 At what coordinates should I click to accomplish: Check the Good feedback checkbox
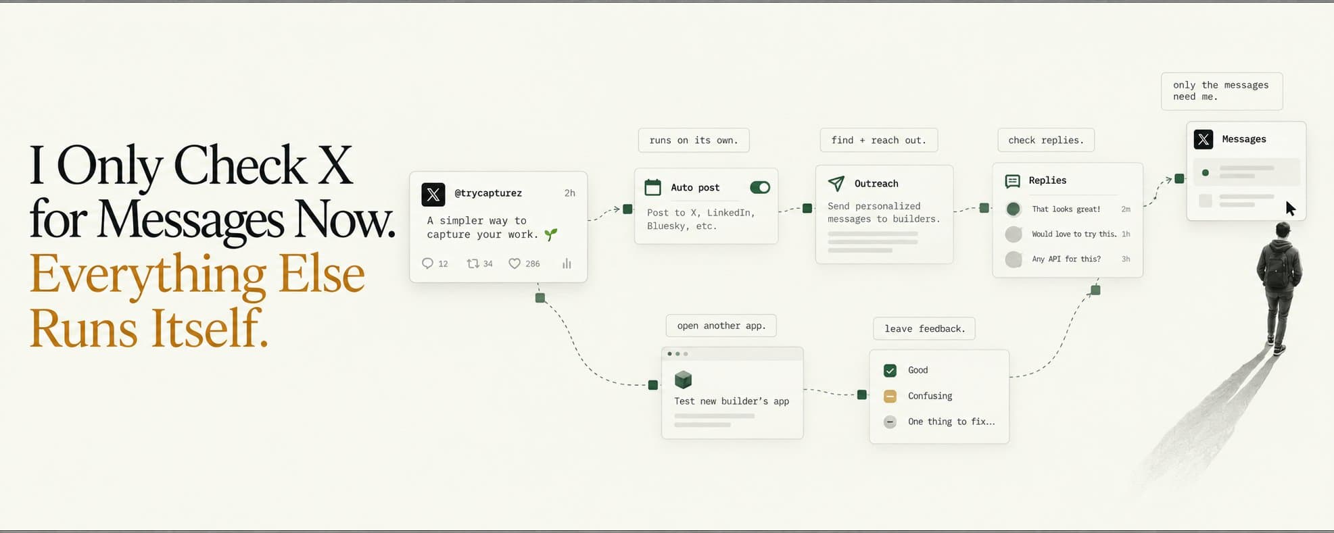[890, 370]
